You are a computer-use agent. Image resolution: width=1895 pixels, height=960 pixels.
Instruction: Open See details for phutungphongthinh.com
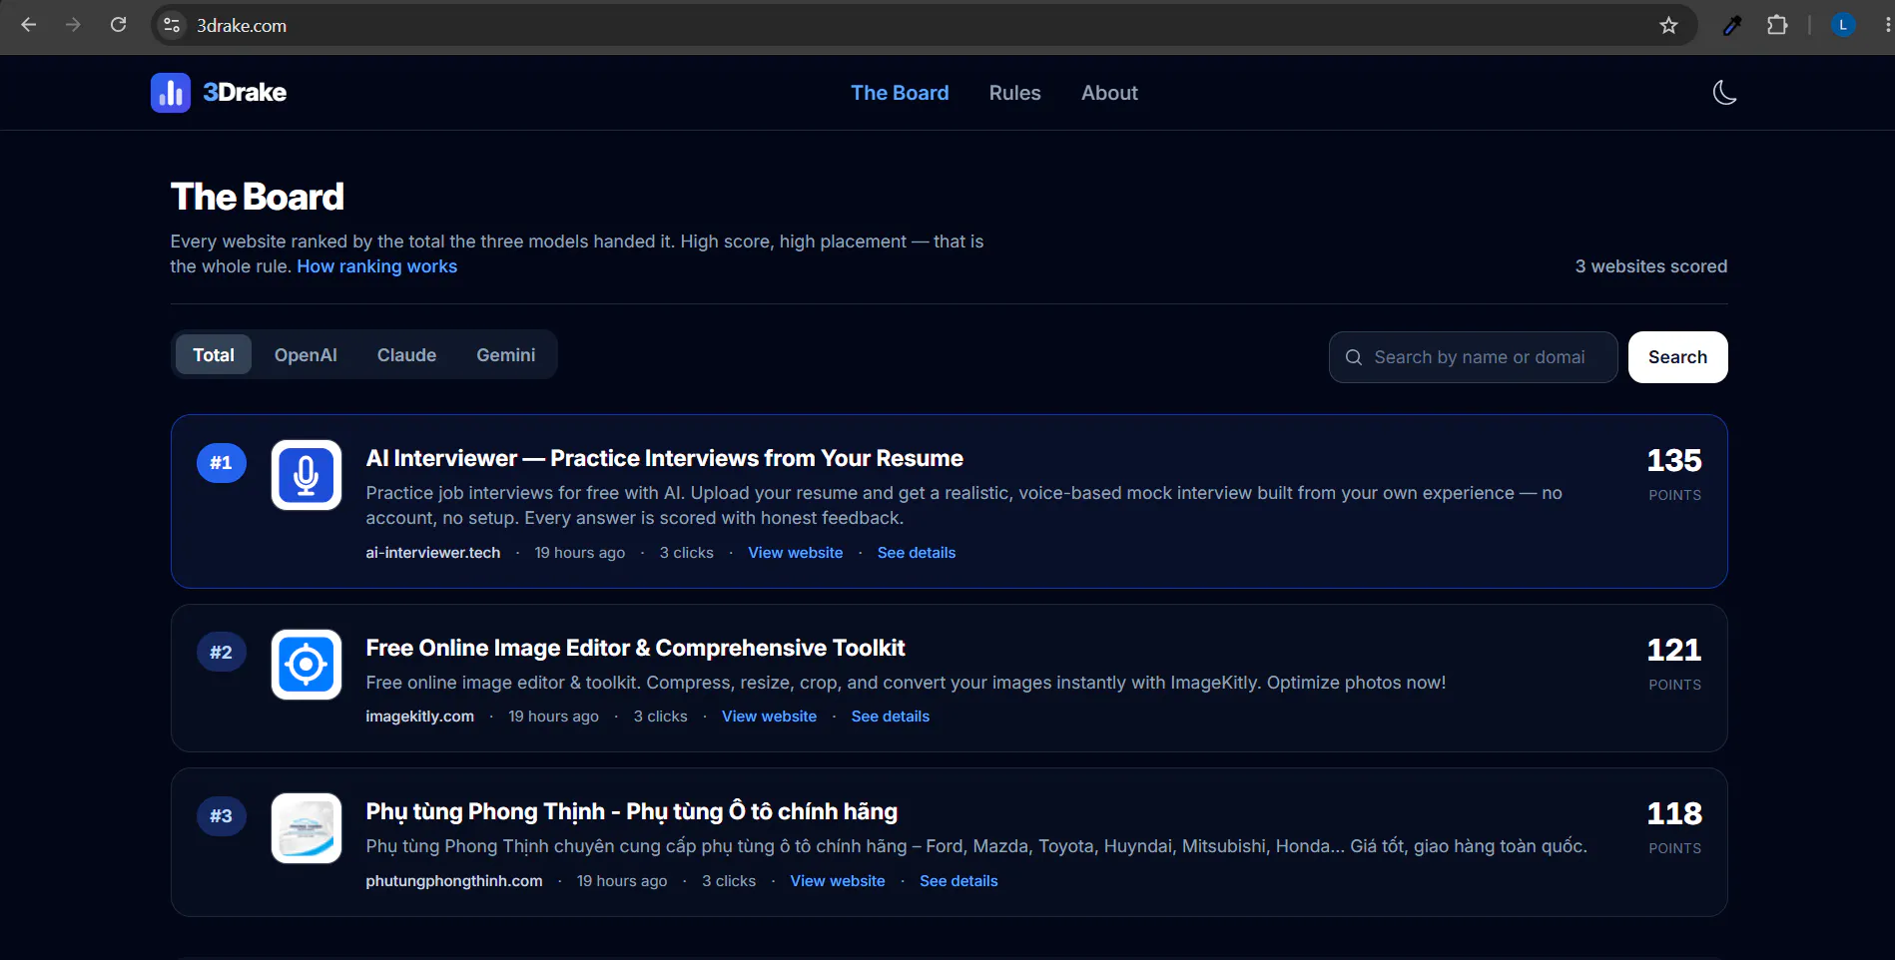[958, 881]
